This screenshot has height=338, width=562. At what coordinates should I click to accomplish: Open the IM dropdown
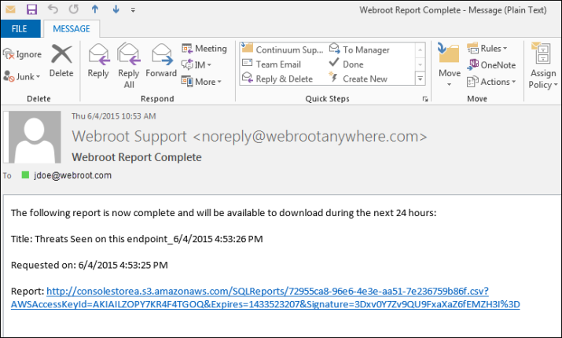click(197, 65)
